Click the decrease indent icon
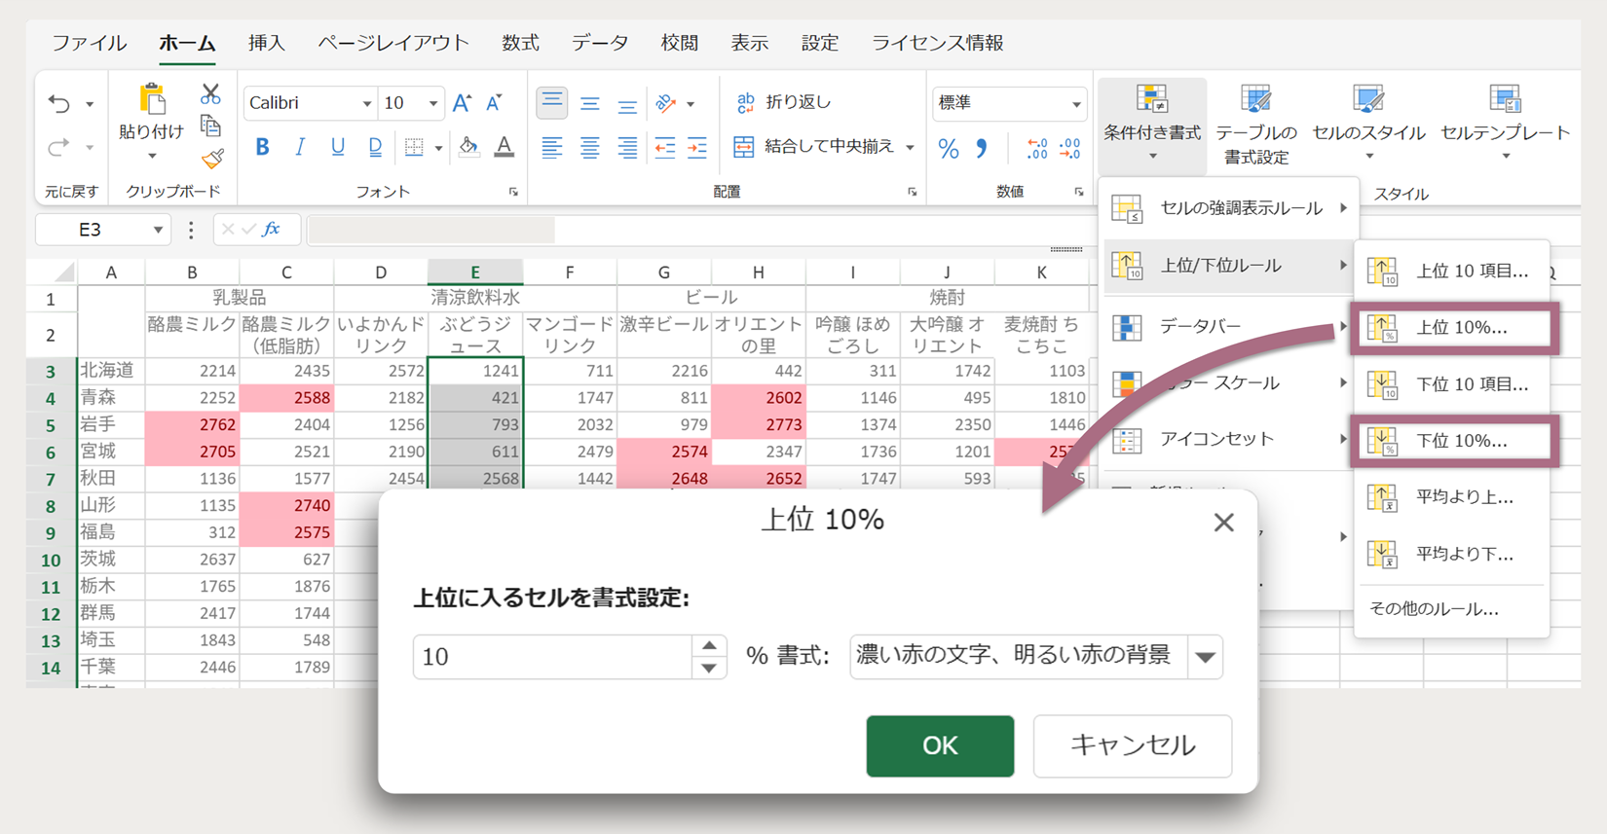Viewport: 1607px width, 834px height. coord(665,148)
